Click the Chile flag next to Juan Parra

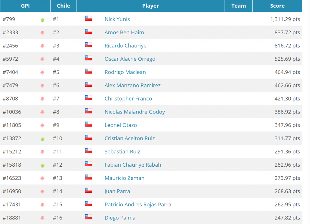[89, 191]
